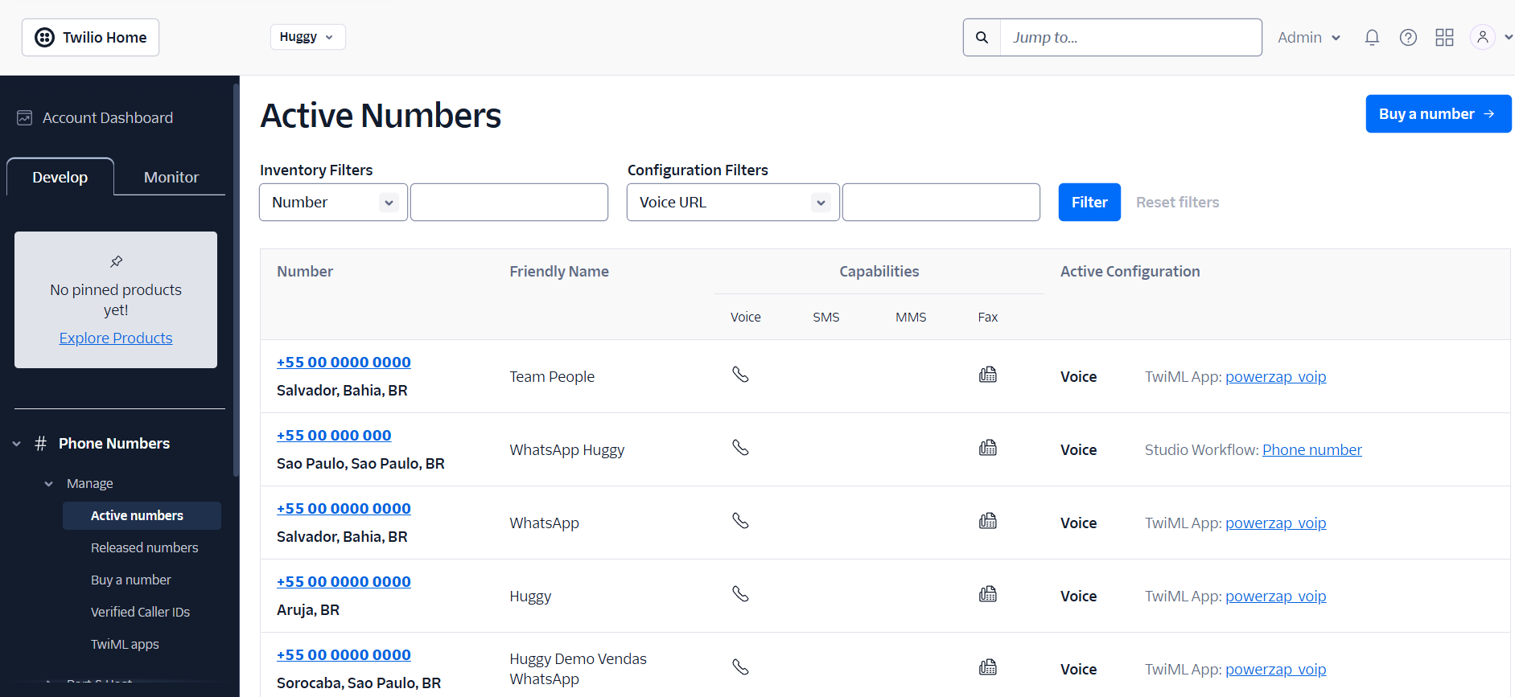Click the Manage sidebar item
This screenshot has height=697, width=1515.
pyautogui.click(x=90, y=484)
